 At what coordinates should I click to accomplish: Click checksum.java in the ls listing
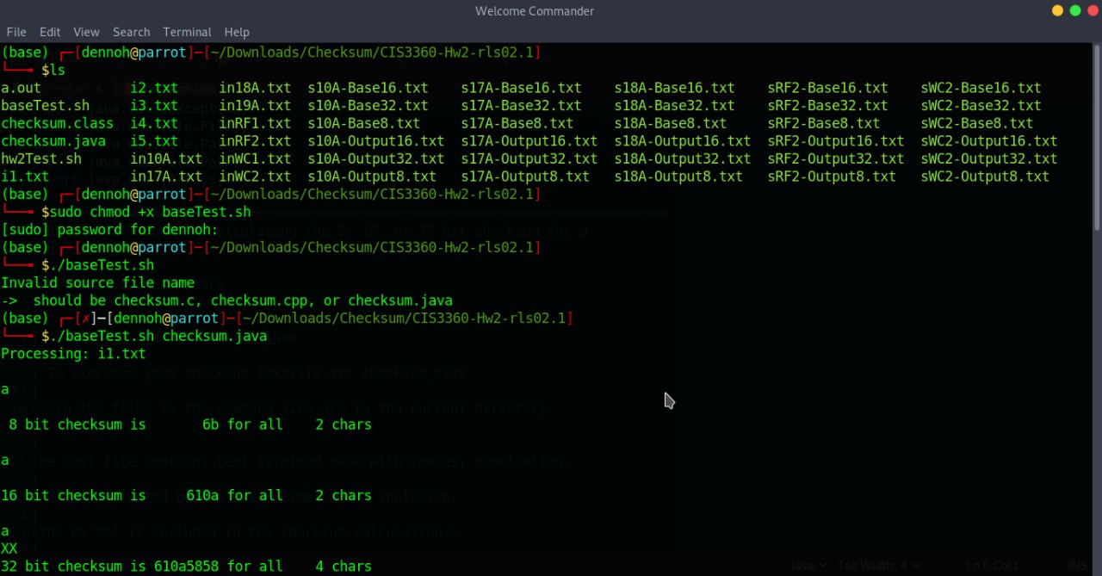(x=53, y=141)
